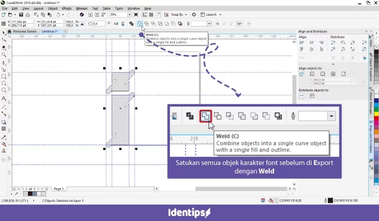
Task: Select the Pick tool arrow
Action: (4, 32)
